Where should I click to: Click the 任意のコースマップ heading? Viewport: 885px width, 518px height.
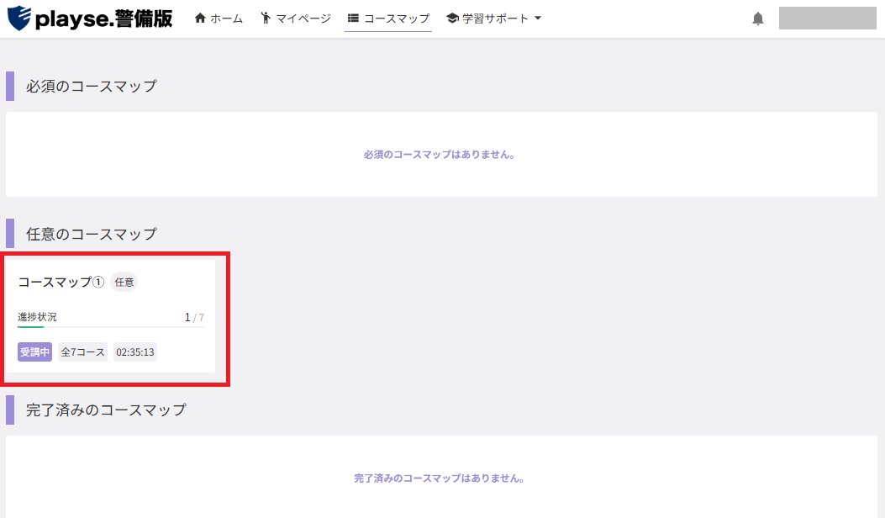click(x=92, y=234)
